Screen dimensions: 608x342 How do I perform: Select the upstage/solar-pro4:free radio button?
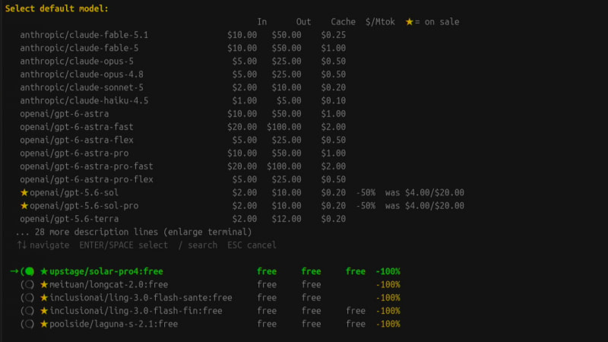coord(28,271)
